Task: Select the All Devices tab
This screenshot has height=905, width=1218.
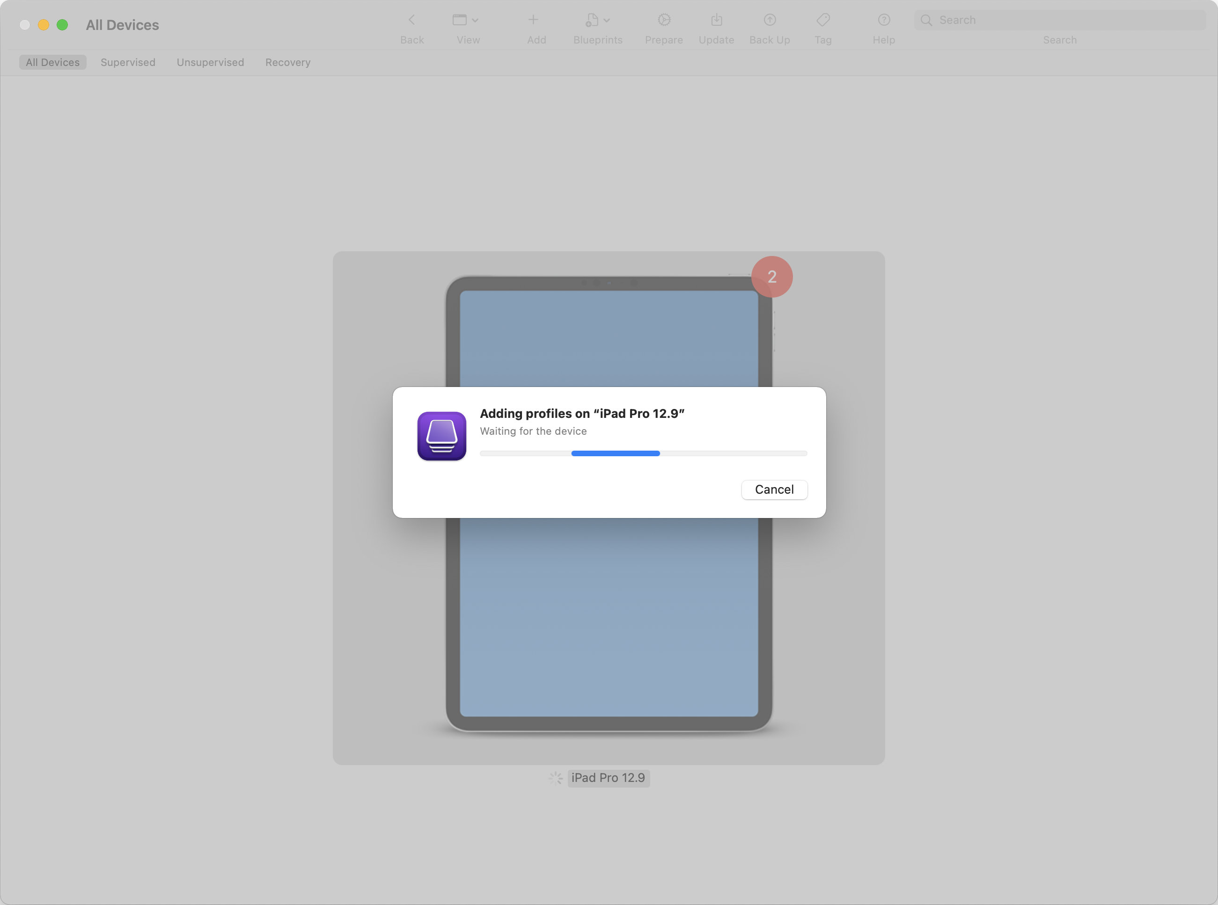Action: click(52, 62)
